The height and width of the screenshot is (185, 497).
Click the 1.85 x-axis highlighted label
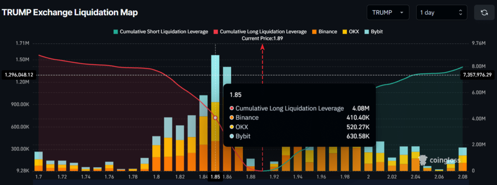tap(215, 176)
